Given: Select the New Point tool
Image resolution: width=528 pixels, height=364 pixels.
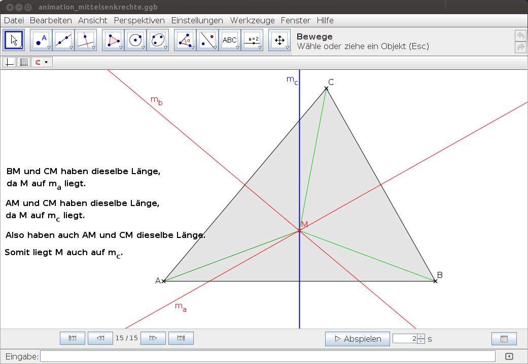Looking at the screenshot, I should click(42, 40).
